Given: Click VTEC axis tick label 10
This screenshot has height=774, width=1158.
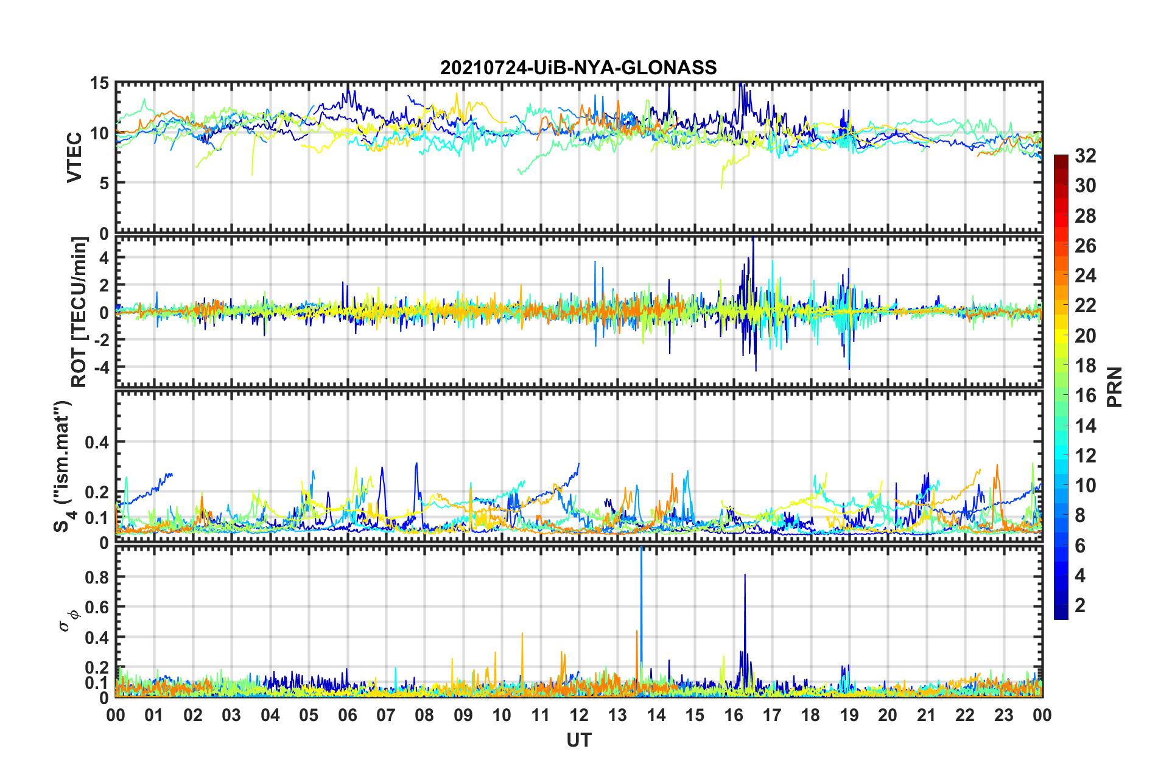Looking at the screenshot, I should [99, 133].
